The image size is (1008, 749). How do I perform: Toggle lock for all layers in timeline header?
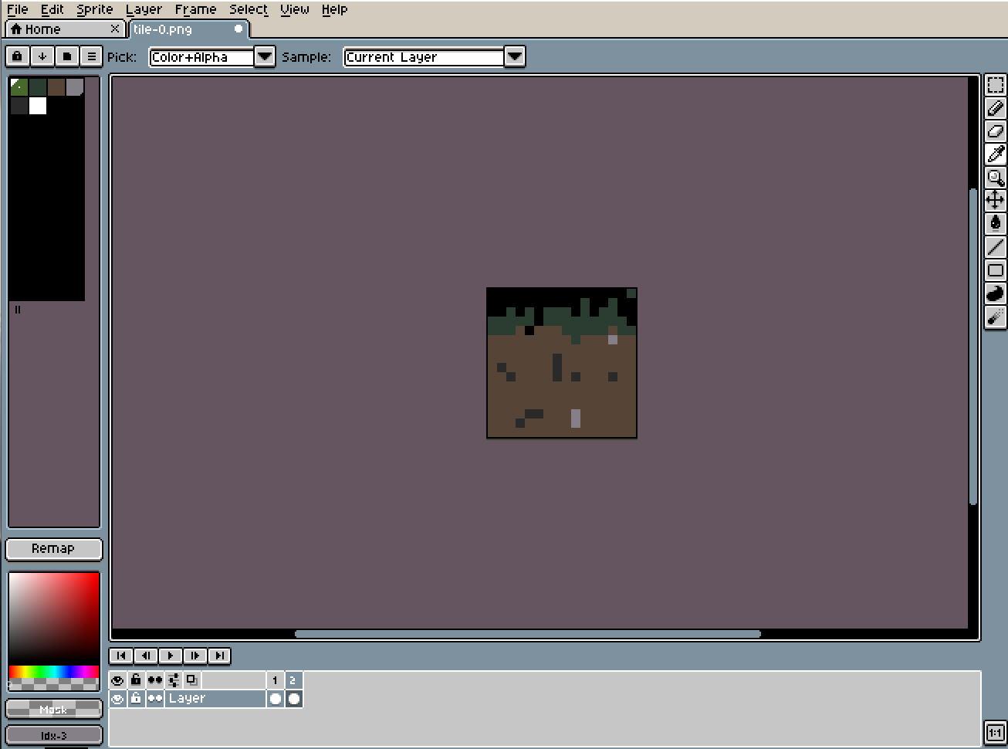click(136, 680)
